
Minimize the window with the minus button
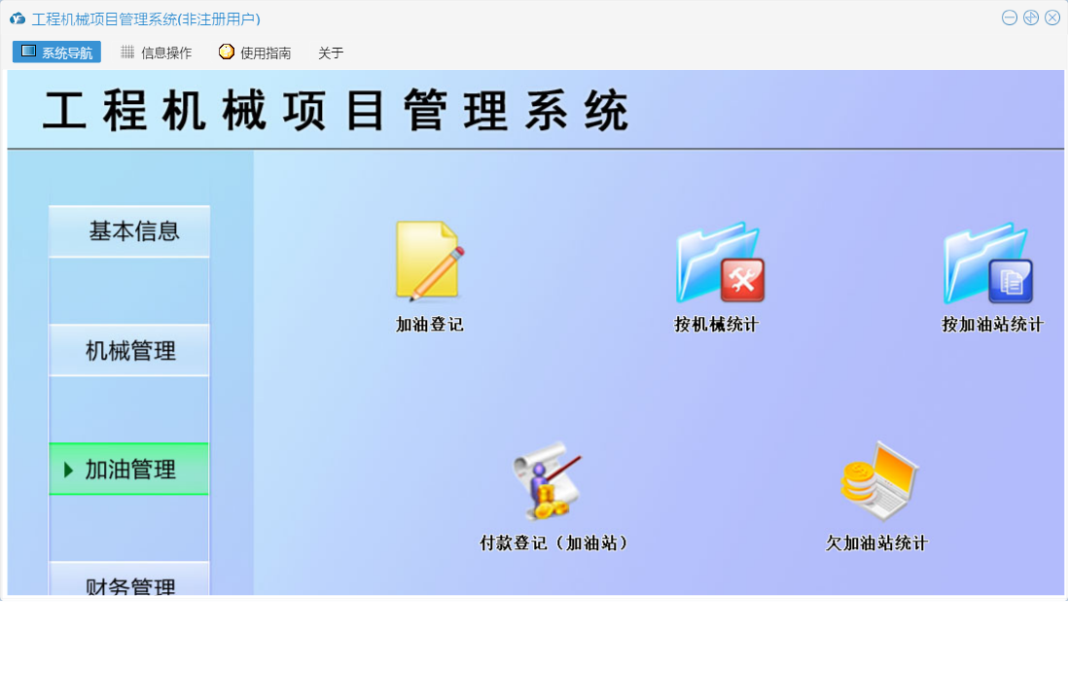[1010, 18]
